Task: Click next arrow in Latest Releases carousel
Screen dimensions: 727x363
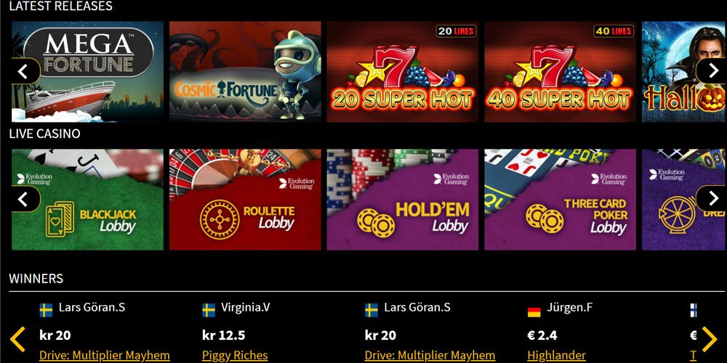Action: point(712,71)
